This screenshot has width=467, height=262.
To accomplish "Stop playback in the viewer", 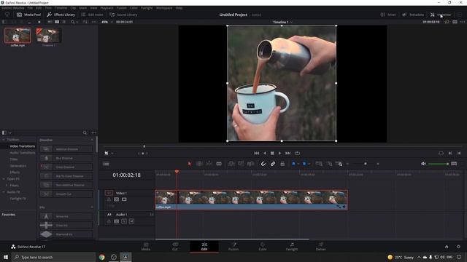I will (272, 153).
